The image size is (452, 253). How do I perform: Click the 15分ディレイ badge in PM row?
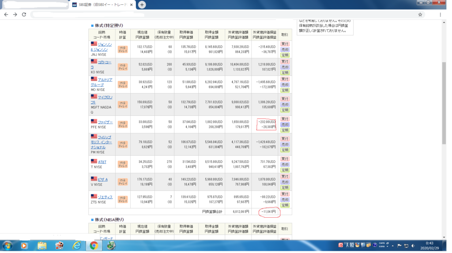pyautogui.click(x=123, y=144)
